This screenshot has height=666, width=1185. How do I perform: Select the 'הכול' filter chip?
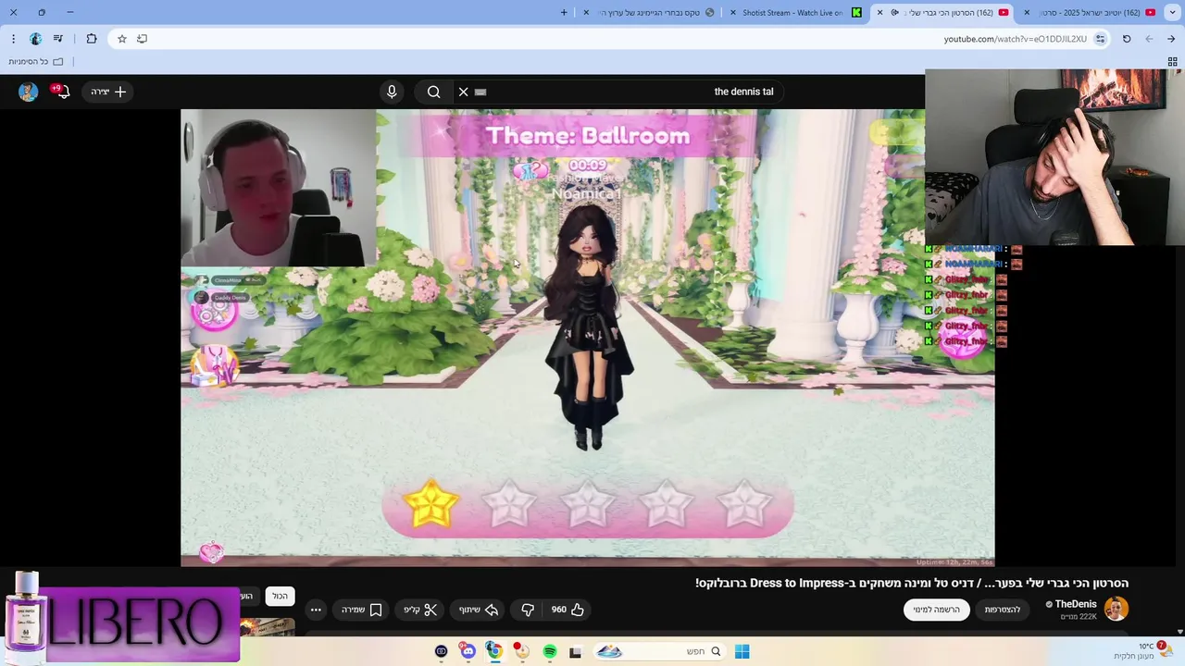(280, 597)
